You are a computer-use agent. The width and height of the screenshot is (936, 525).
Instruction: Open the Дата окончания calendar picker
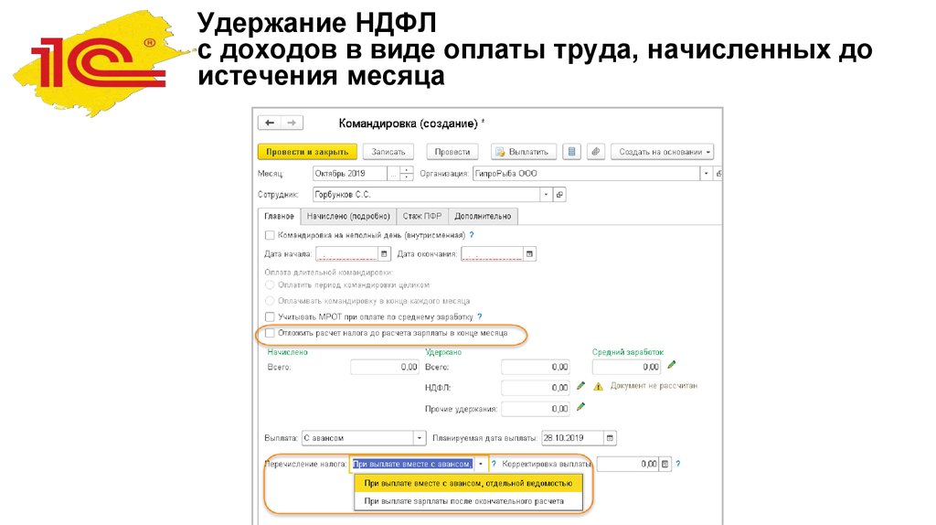tap(529, 254)
